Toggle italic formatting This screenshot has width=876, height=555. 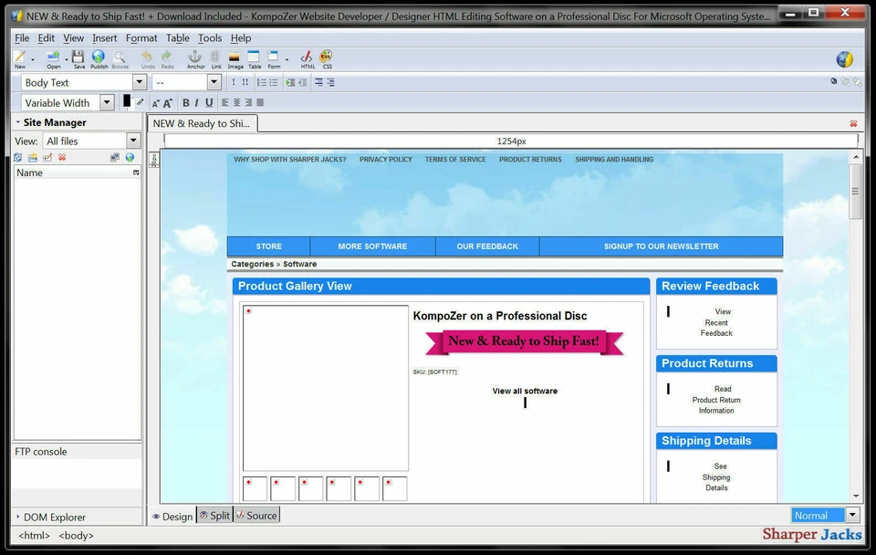[x=196, y=102]
